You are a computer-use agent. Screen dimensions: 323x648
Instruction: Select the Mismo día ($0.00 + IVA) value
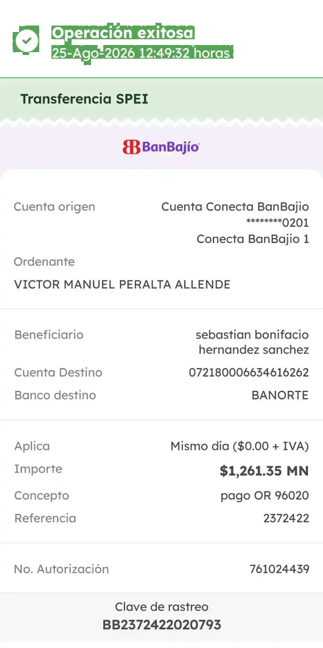tap(240, 446)
